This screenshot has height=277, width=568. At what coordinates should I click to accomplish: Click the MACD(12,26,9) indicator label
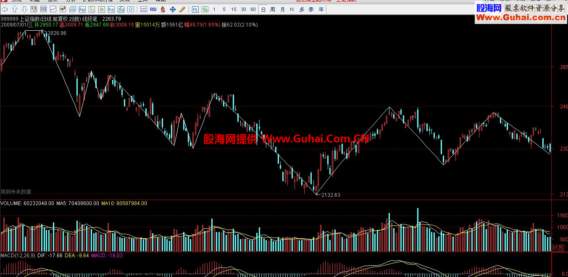coord(18,255)
